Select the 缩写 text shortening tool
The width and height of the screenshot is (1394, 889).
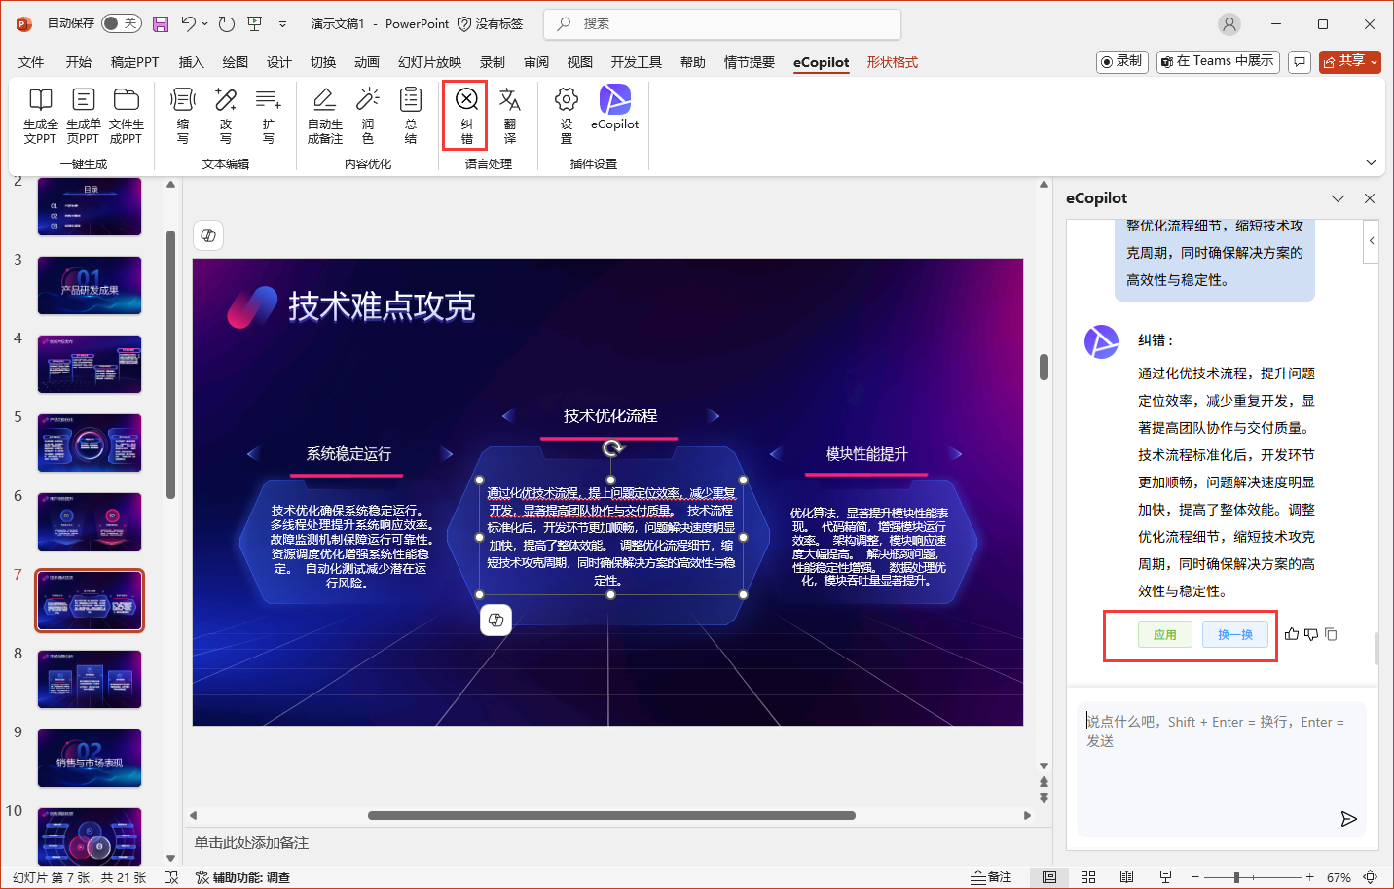tap(183, 115)
